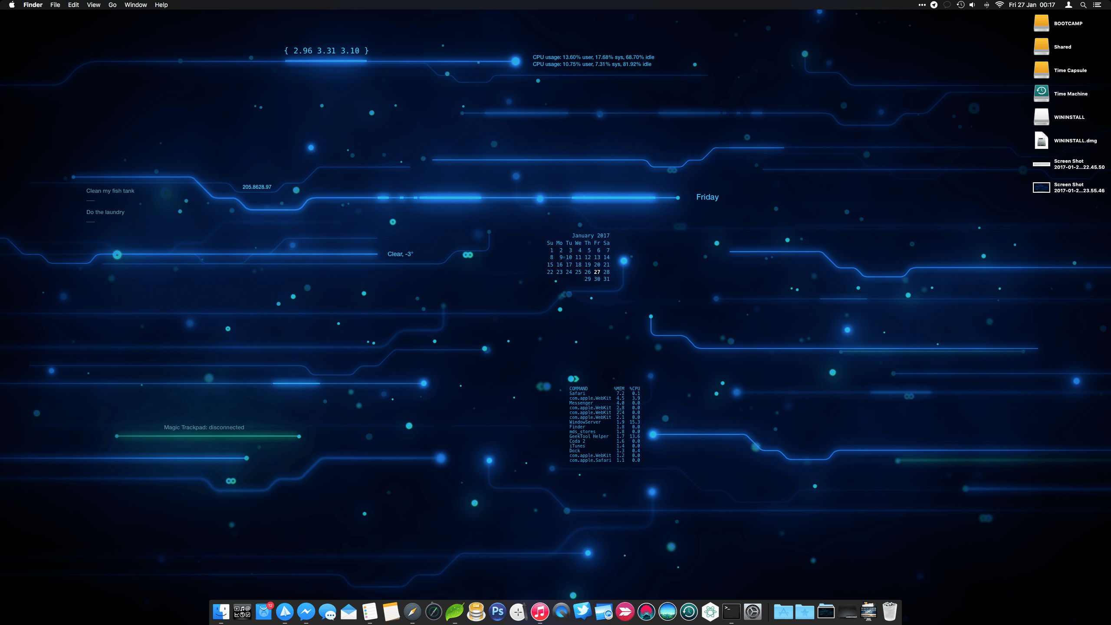Click the Wi-Fi icon in the menu bar
The image size is (1111, 625).
point(1000,5)
